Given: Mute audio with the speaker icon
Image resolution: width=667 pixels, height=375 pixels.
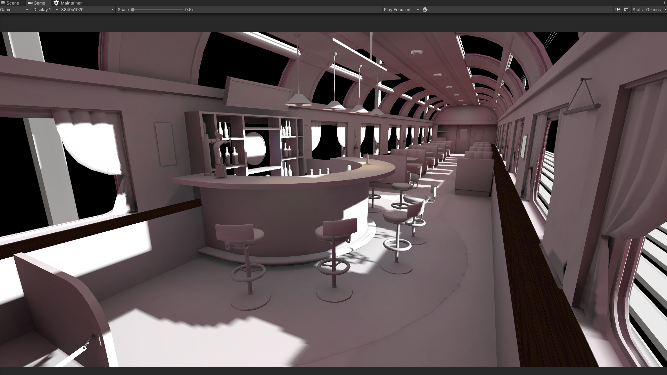Looking at the screenshot, I should pyautogui.click(x=617, y=10).
